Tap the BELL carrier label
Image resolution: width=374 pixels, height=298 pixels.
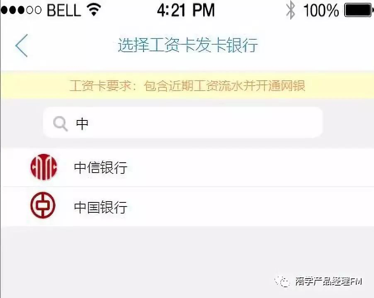[x=64, y=10]
